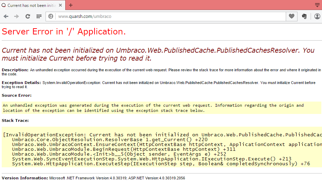322x189 pixels.
Task: Open the Evernote elephant extension
Action: (x=304, y=17)
